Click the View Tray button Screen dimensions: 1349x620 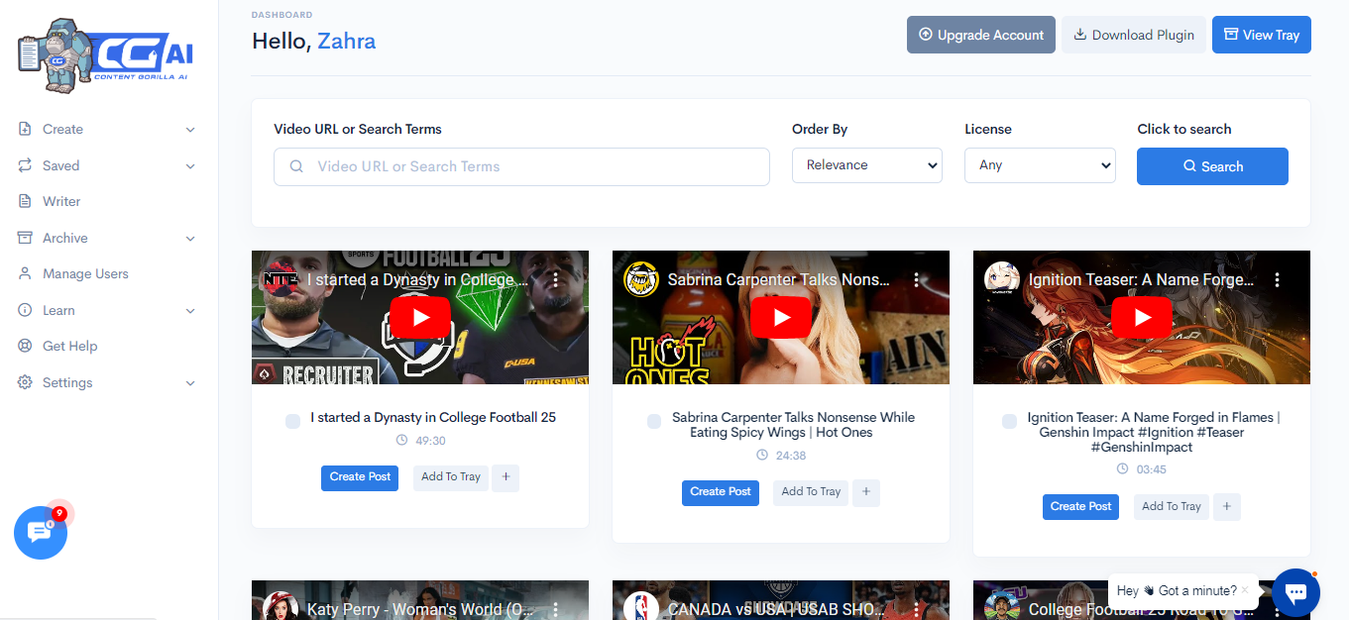[x=1262, y=35]
